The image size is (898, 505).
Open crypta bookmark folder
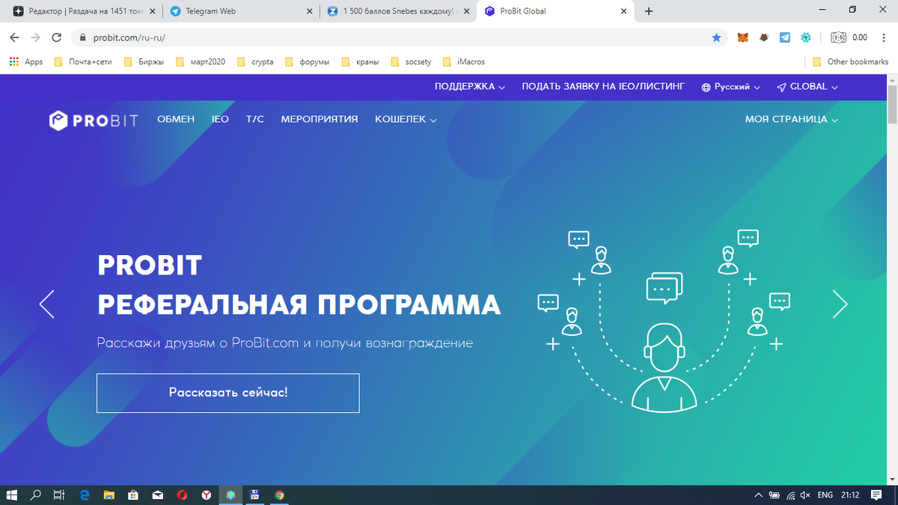coord(255,61)
